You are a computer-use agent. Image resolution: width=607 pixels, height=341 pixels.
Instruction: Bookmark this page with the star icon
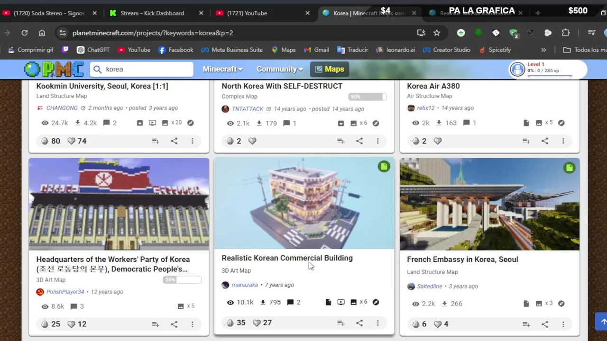click(437, 33)
